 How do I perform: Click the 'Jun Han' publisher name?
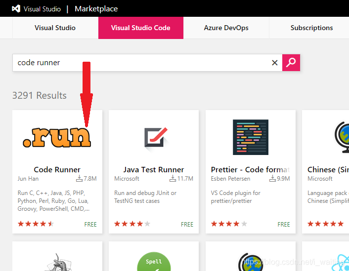pyautogui.click(x=28, y=179)
